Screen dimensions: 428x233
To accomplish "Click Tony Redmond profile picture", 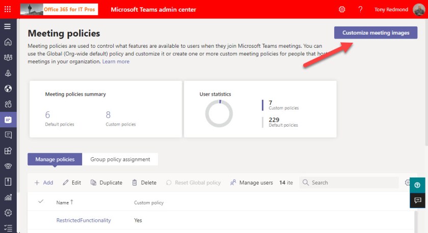I will [419, 10].
